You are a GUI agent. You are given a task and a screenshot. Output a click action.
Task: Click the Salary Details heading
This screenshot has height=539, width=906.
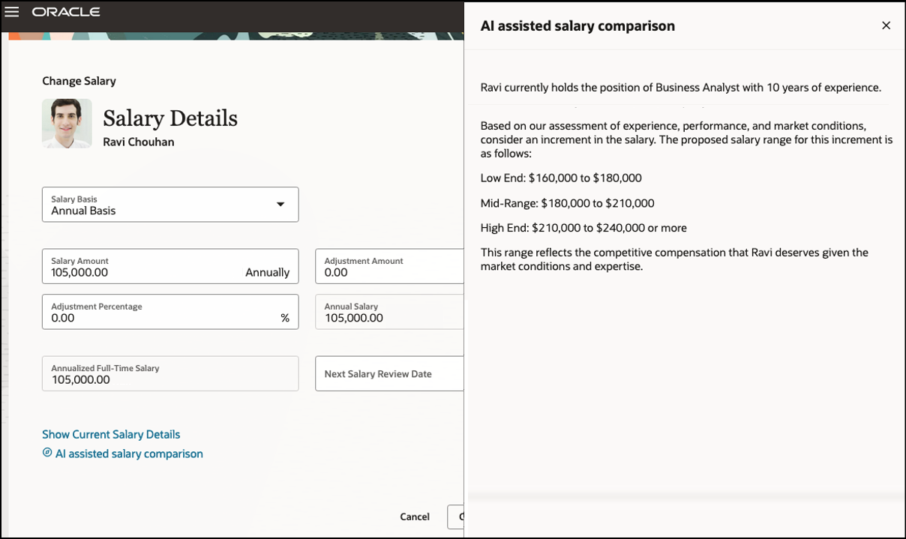click(x=170, y=118)
